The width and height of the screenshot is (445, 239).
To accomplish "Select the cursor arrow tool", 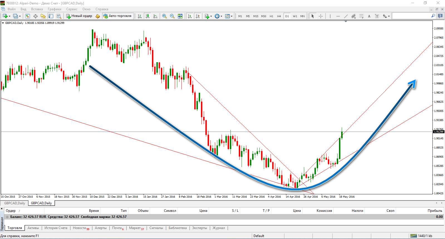I will 313,16.
